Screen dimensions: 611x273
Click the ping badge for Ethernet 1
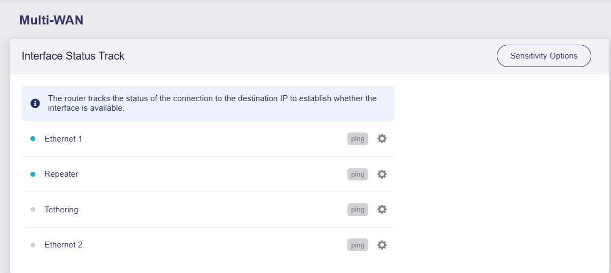[x=358, y=139]
